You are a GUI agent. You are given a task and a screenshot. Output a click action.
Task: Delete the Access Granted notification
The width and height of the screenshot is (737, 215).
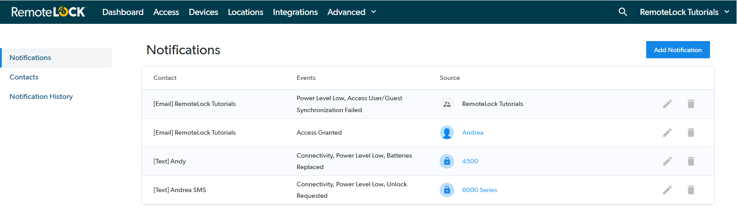[691, 132]
